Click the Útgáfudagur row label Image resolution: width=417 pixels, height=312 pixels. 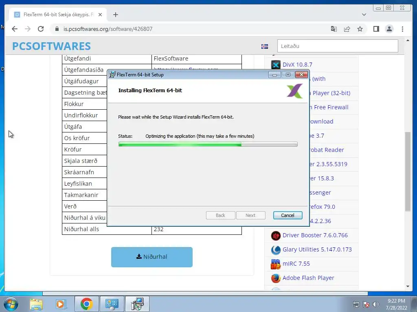pyautogui.click(x=81, y=81)
